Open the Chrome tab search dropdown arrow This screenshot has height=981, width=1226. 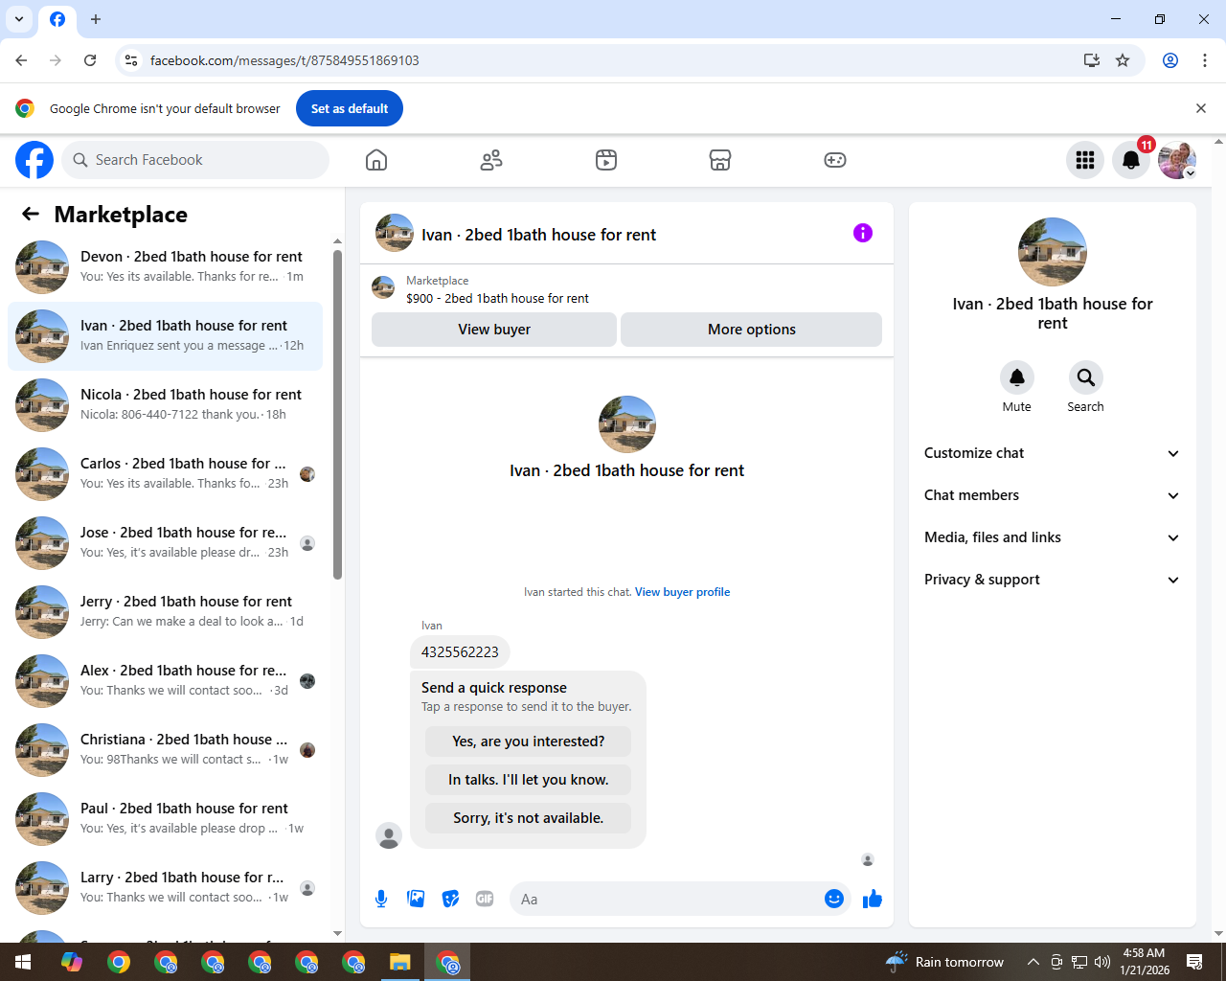19,19
